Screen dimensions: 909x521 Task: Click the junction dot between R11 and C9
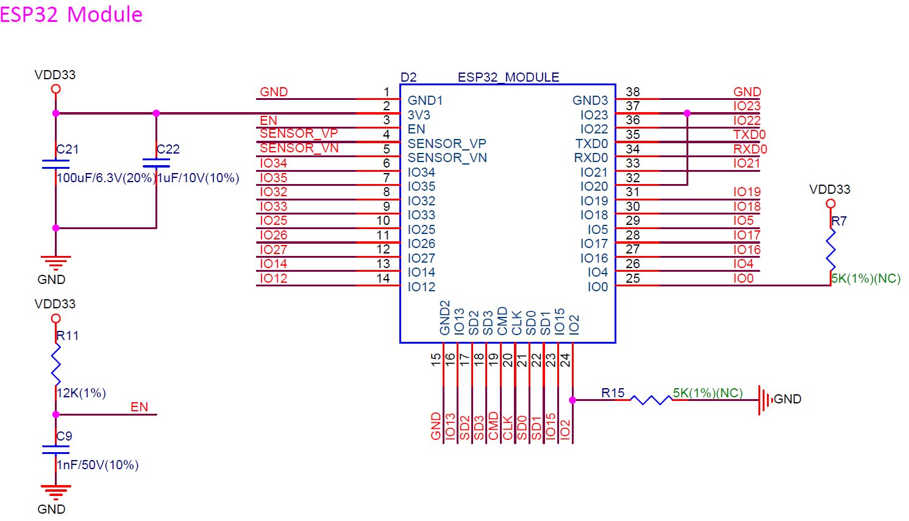pos(55,414)
